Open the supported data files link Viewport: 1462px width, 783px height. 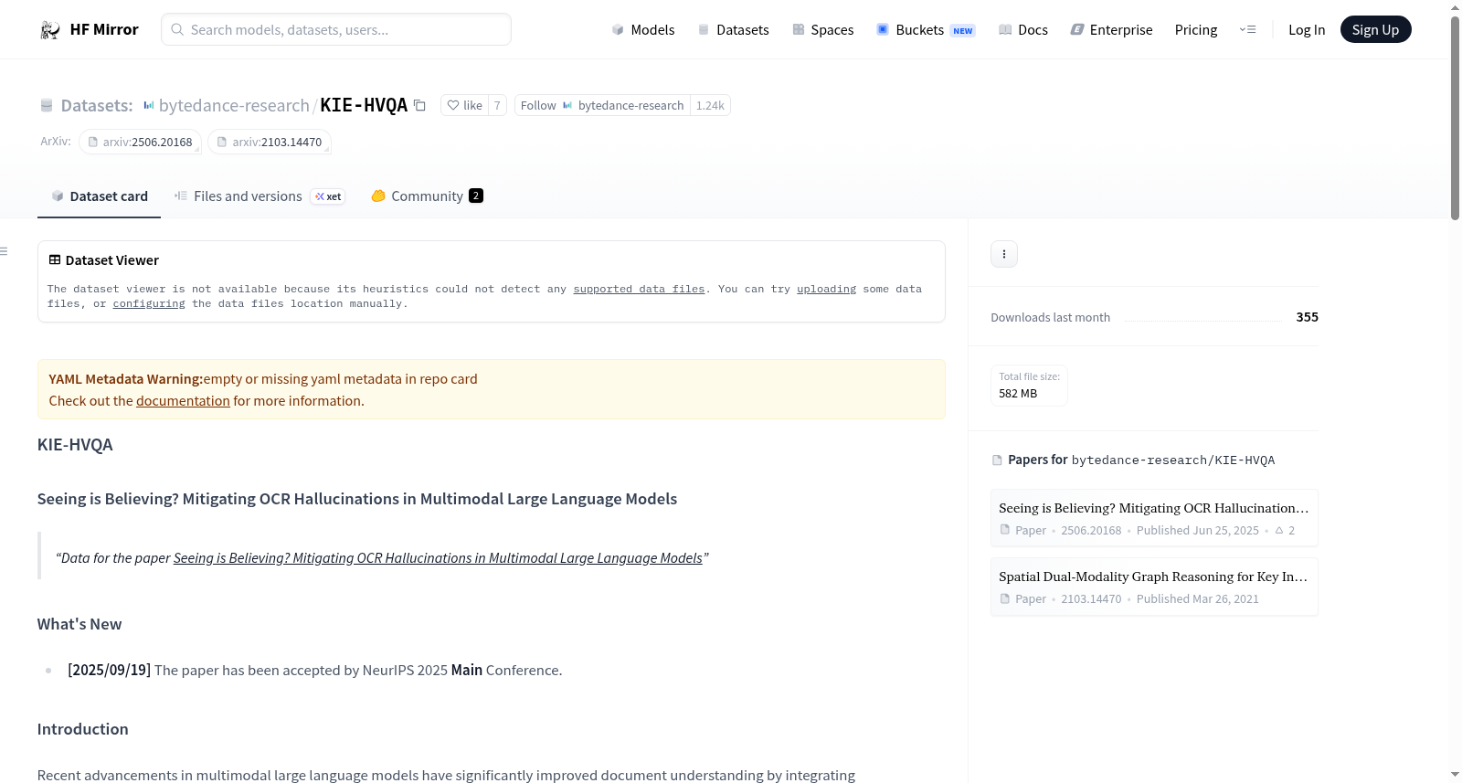pyautogui.click(x=639, y=289)
